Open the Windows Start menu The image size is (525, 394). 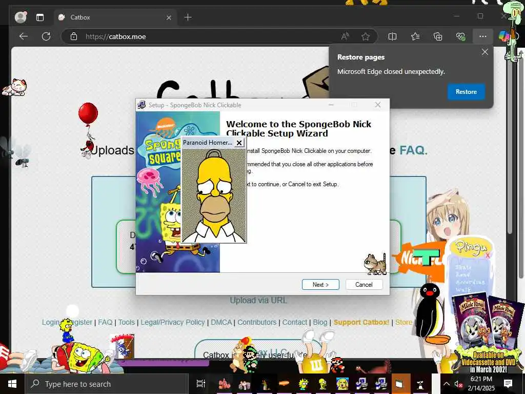tap(12, 384)
